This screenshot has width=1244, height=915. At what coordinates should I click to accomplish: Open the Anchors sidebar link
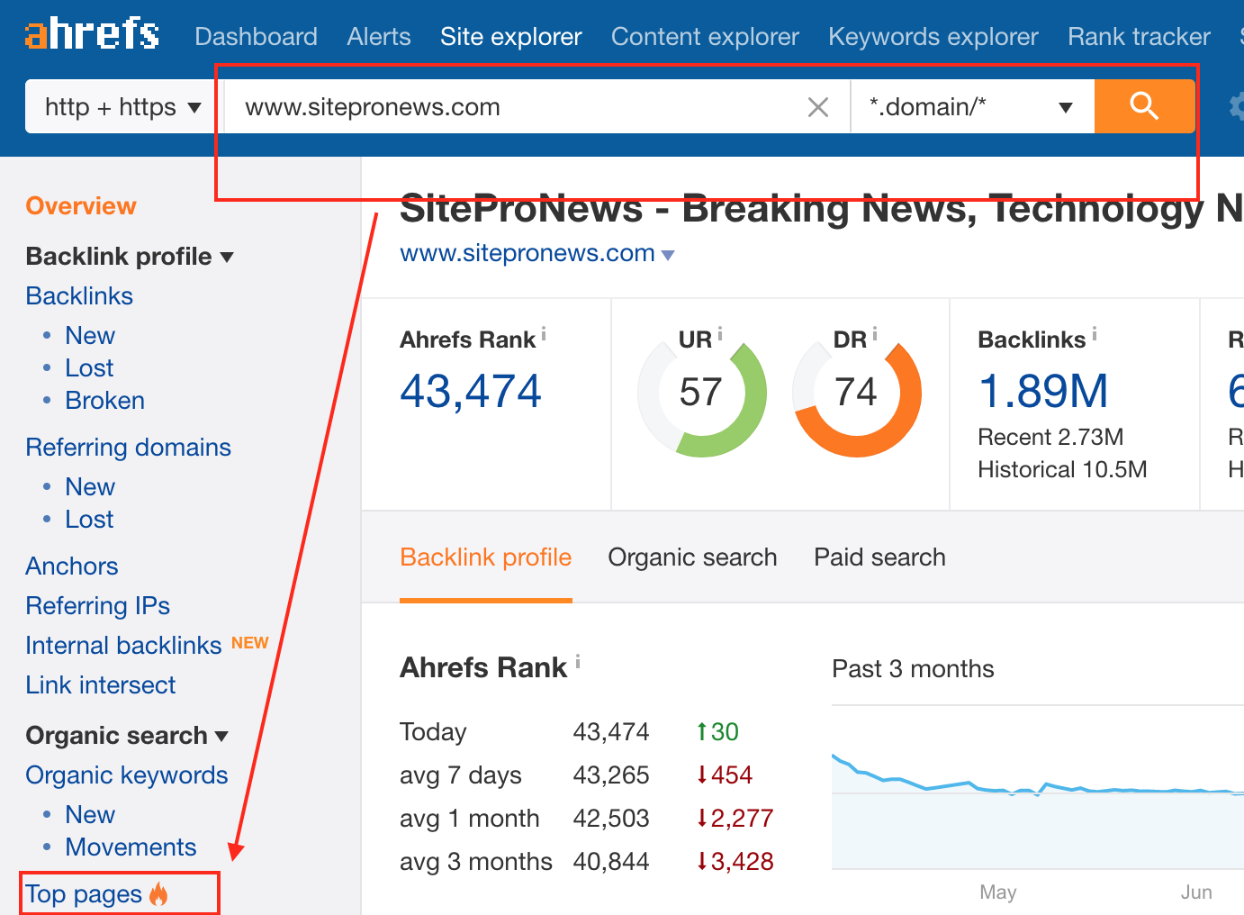[x=72, y=566]
